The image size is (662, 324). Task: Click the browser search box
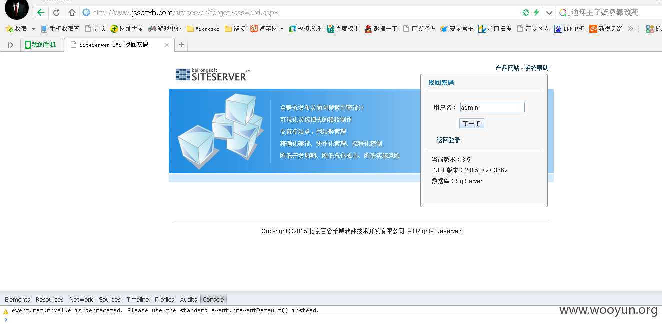(610, 13)
